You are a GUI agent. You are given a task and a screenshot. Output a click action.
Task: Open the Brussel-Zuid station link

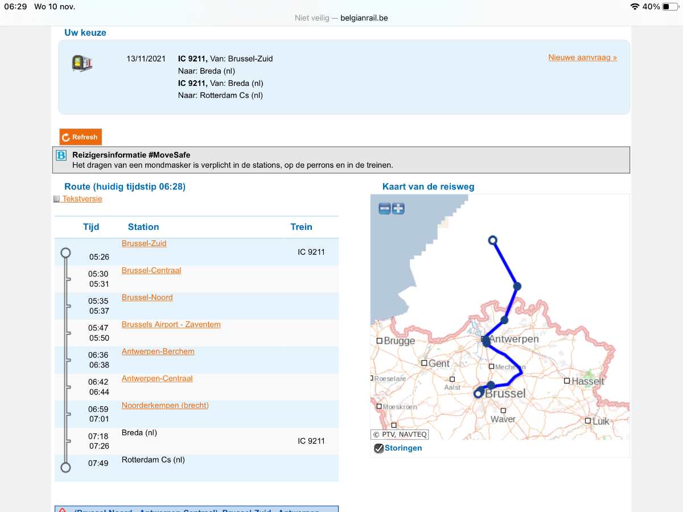(x=144, y=243)
